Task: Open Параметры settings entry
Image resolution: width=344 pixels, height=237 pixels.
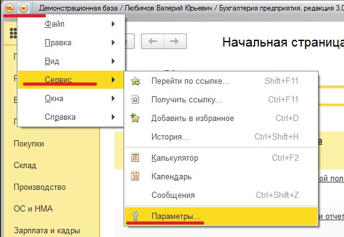Action: (221, 216)
